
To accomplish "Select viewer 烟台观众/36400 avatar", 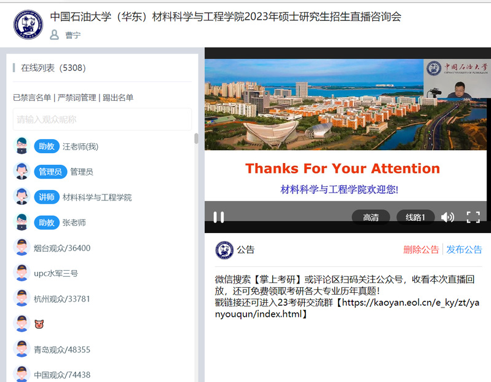I will (22, 248).
